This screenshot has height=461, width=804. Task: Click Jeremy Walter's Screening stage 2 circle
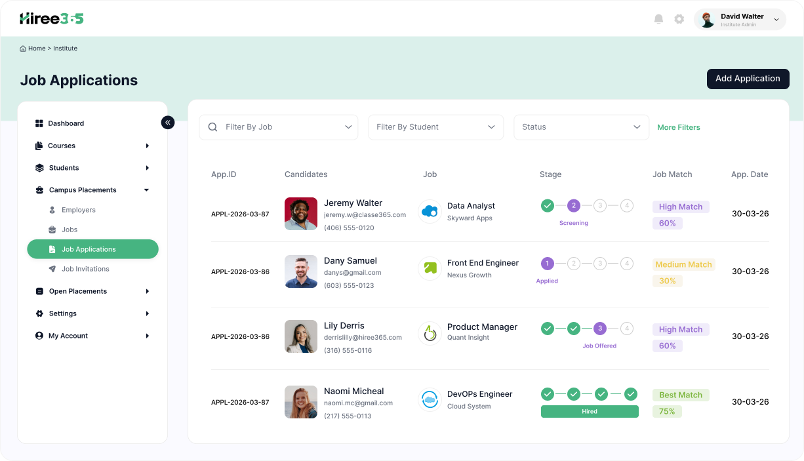coord(574,206)
